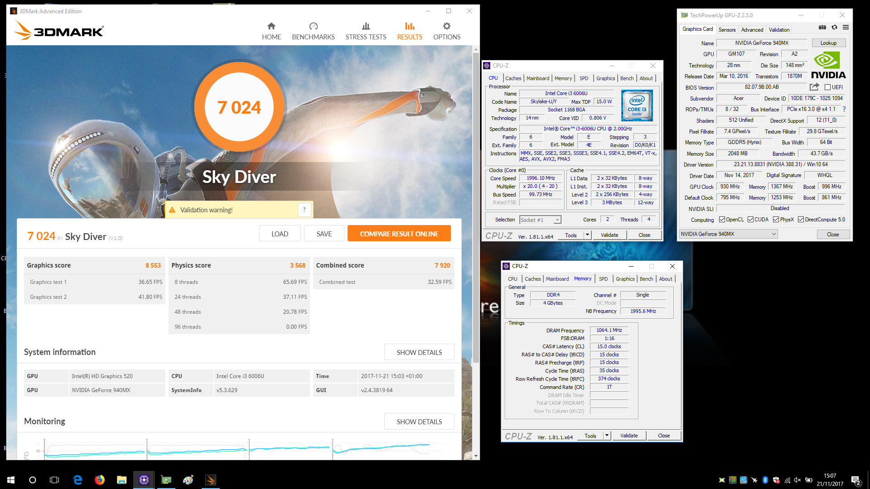Refresh GPU-Z data with the refresh icon

pos(834,28)
